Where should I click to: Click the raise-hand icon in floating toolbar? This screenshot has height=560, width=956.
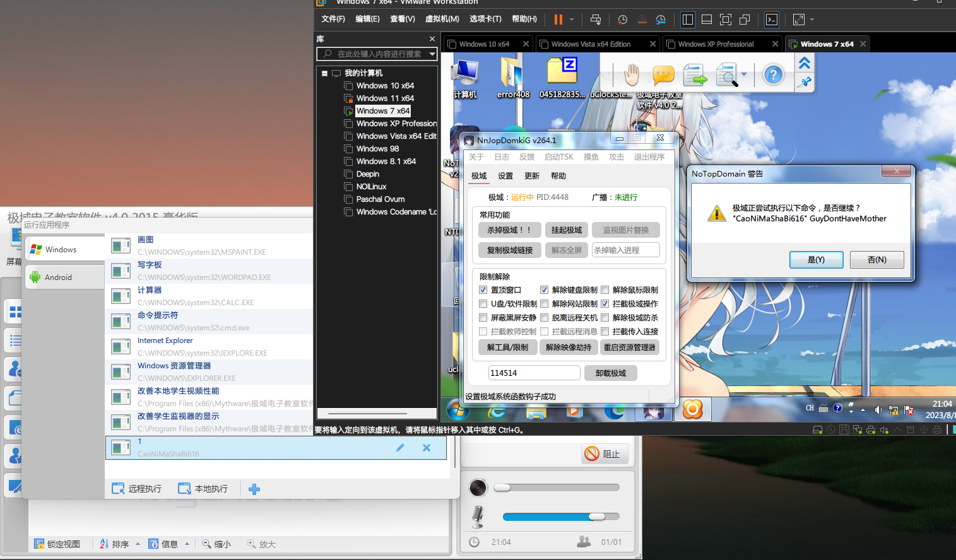pos(631,75)
